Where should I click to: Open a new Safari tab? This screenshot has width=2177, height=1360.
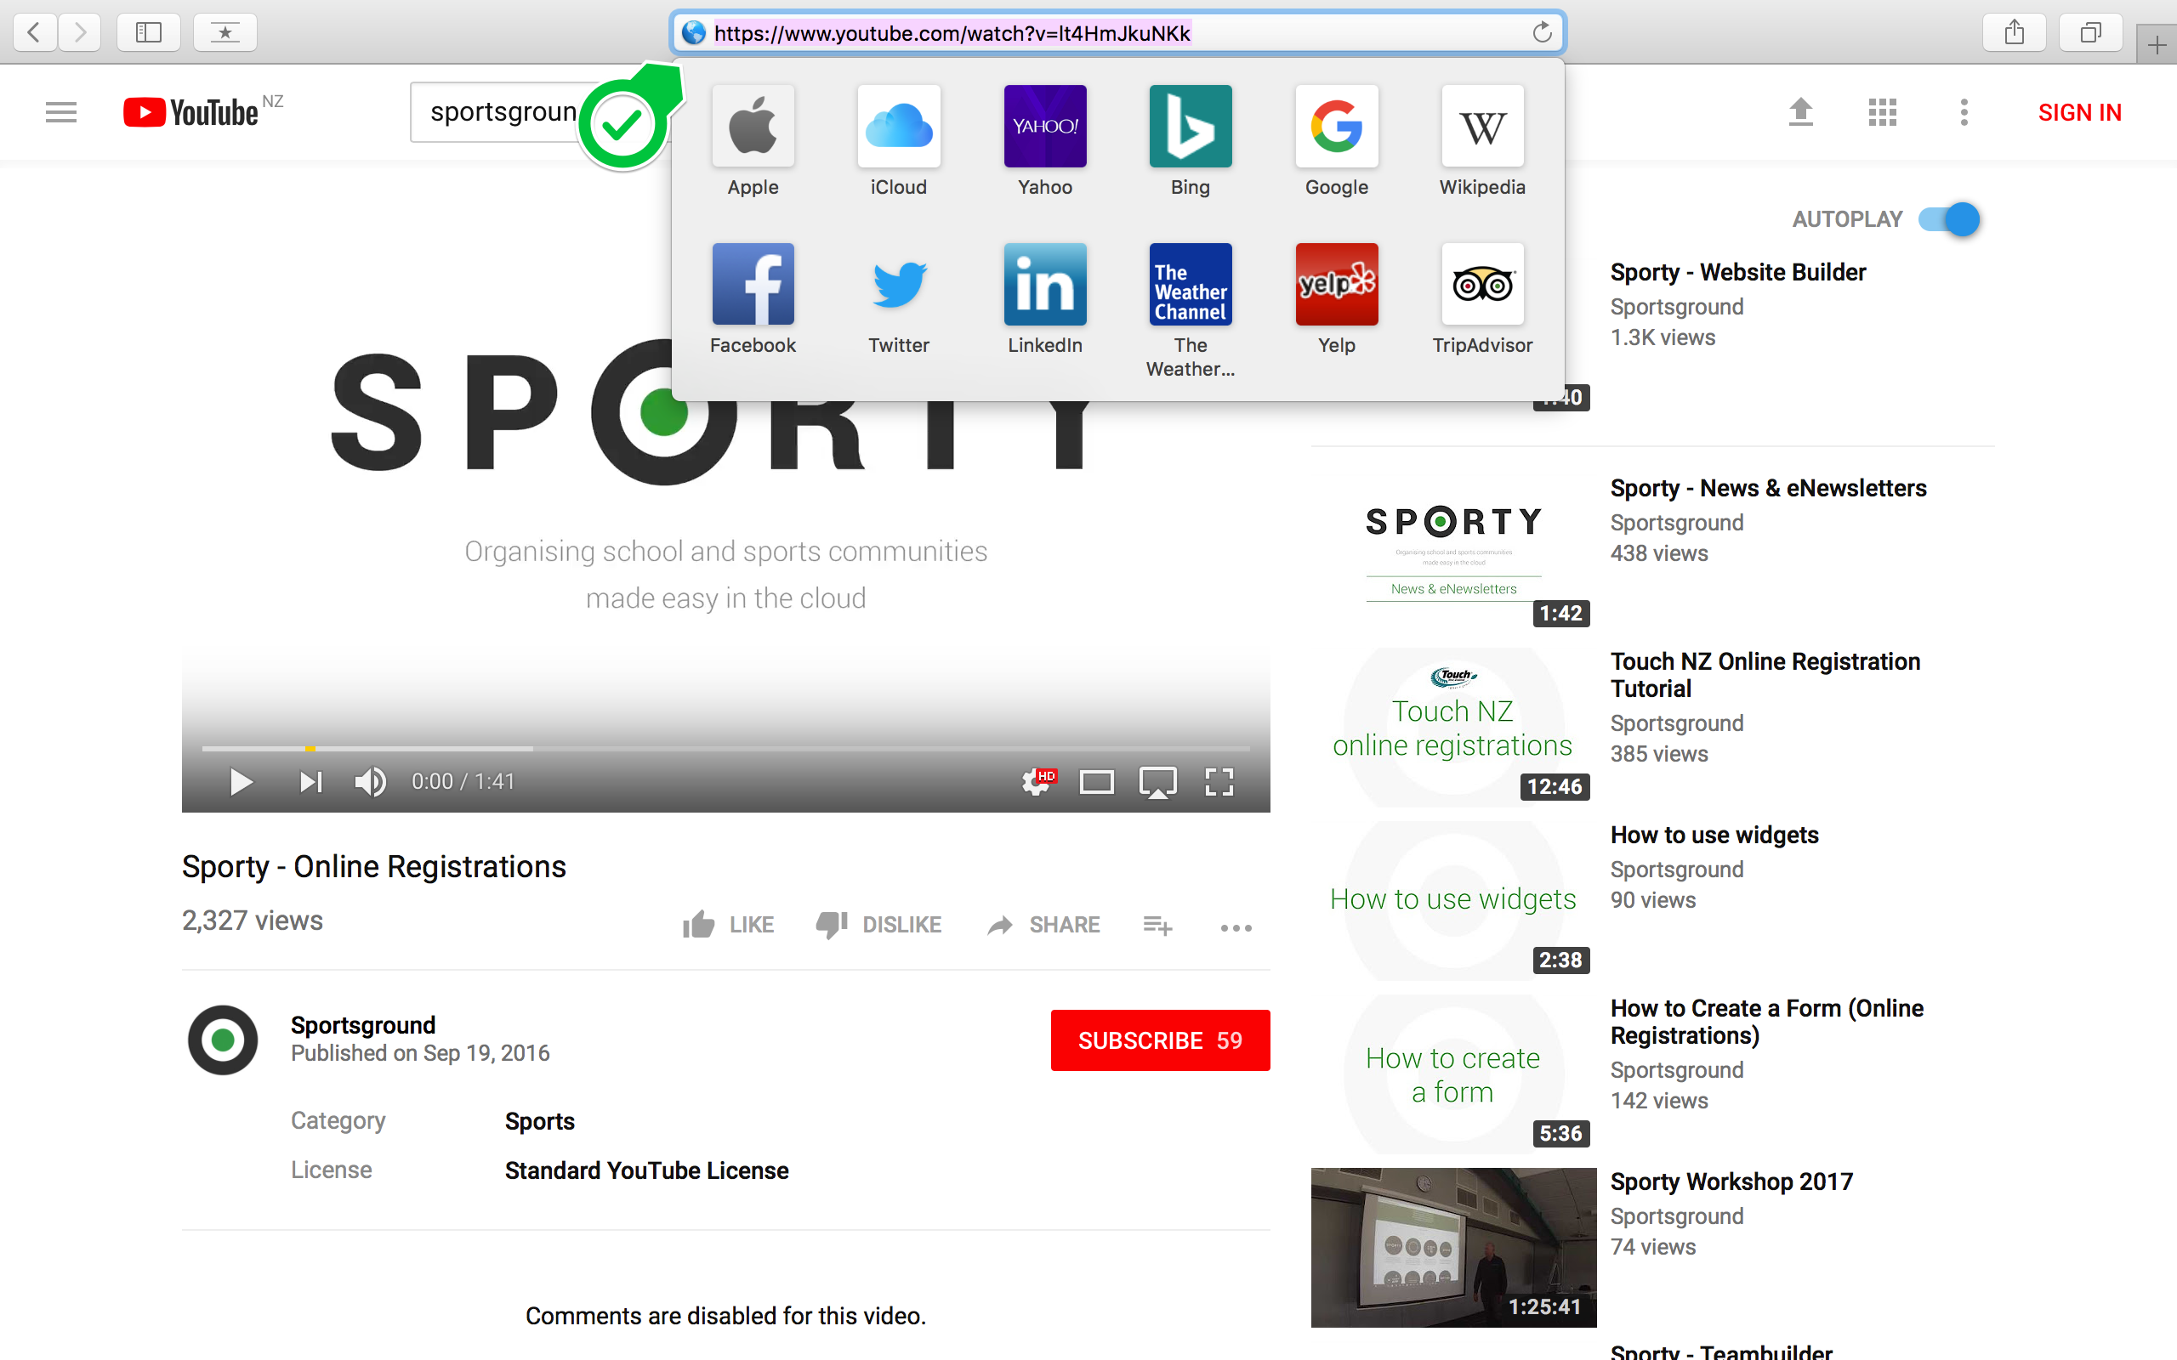click(x=2157, y=45)
